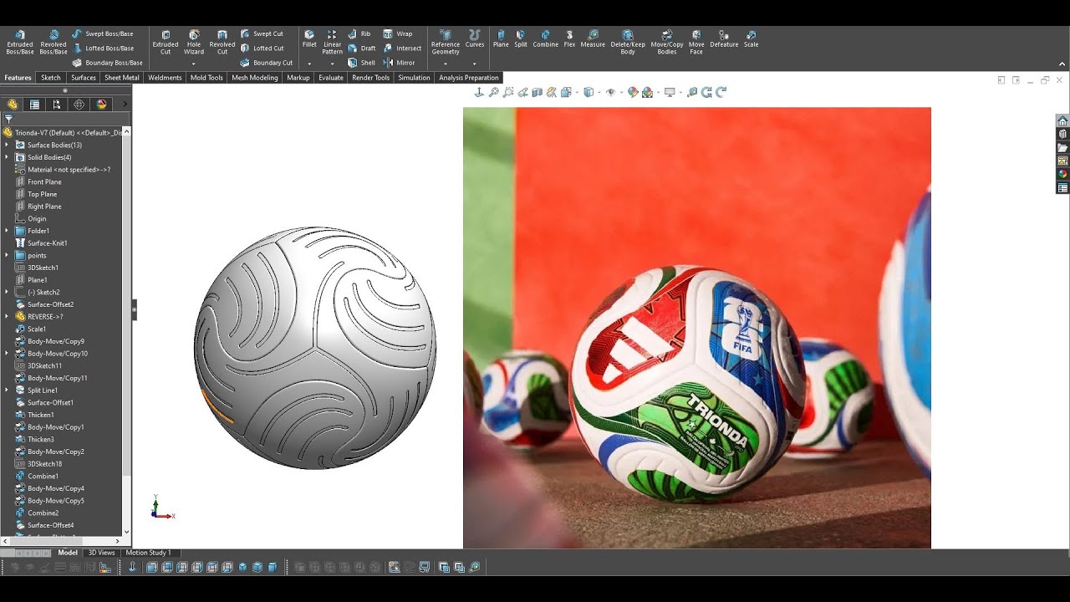Select the Defeature tool

coord(724,38)
